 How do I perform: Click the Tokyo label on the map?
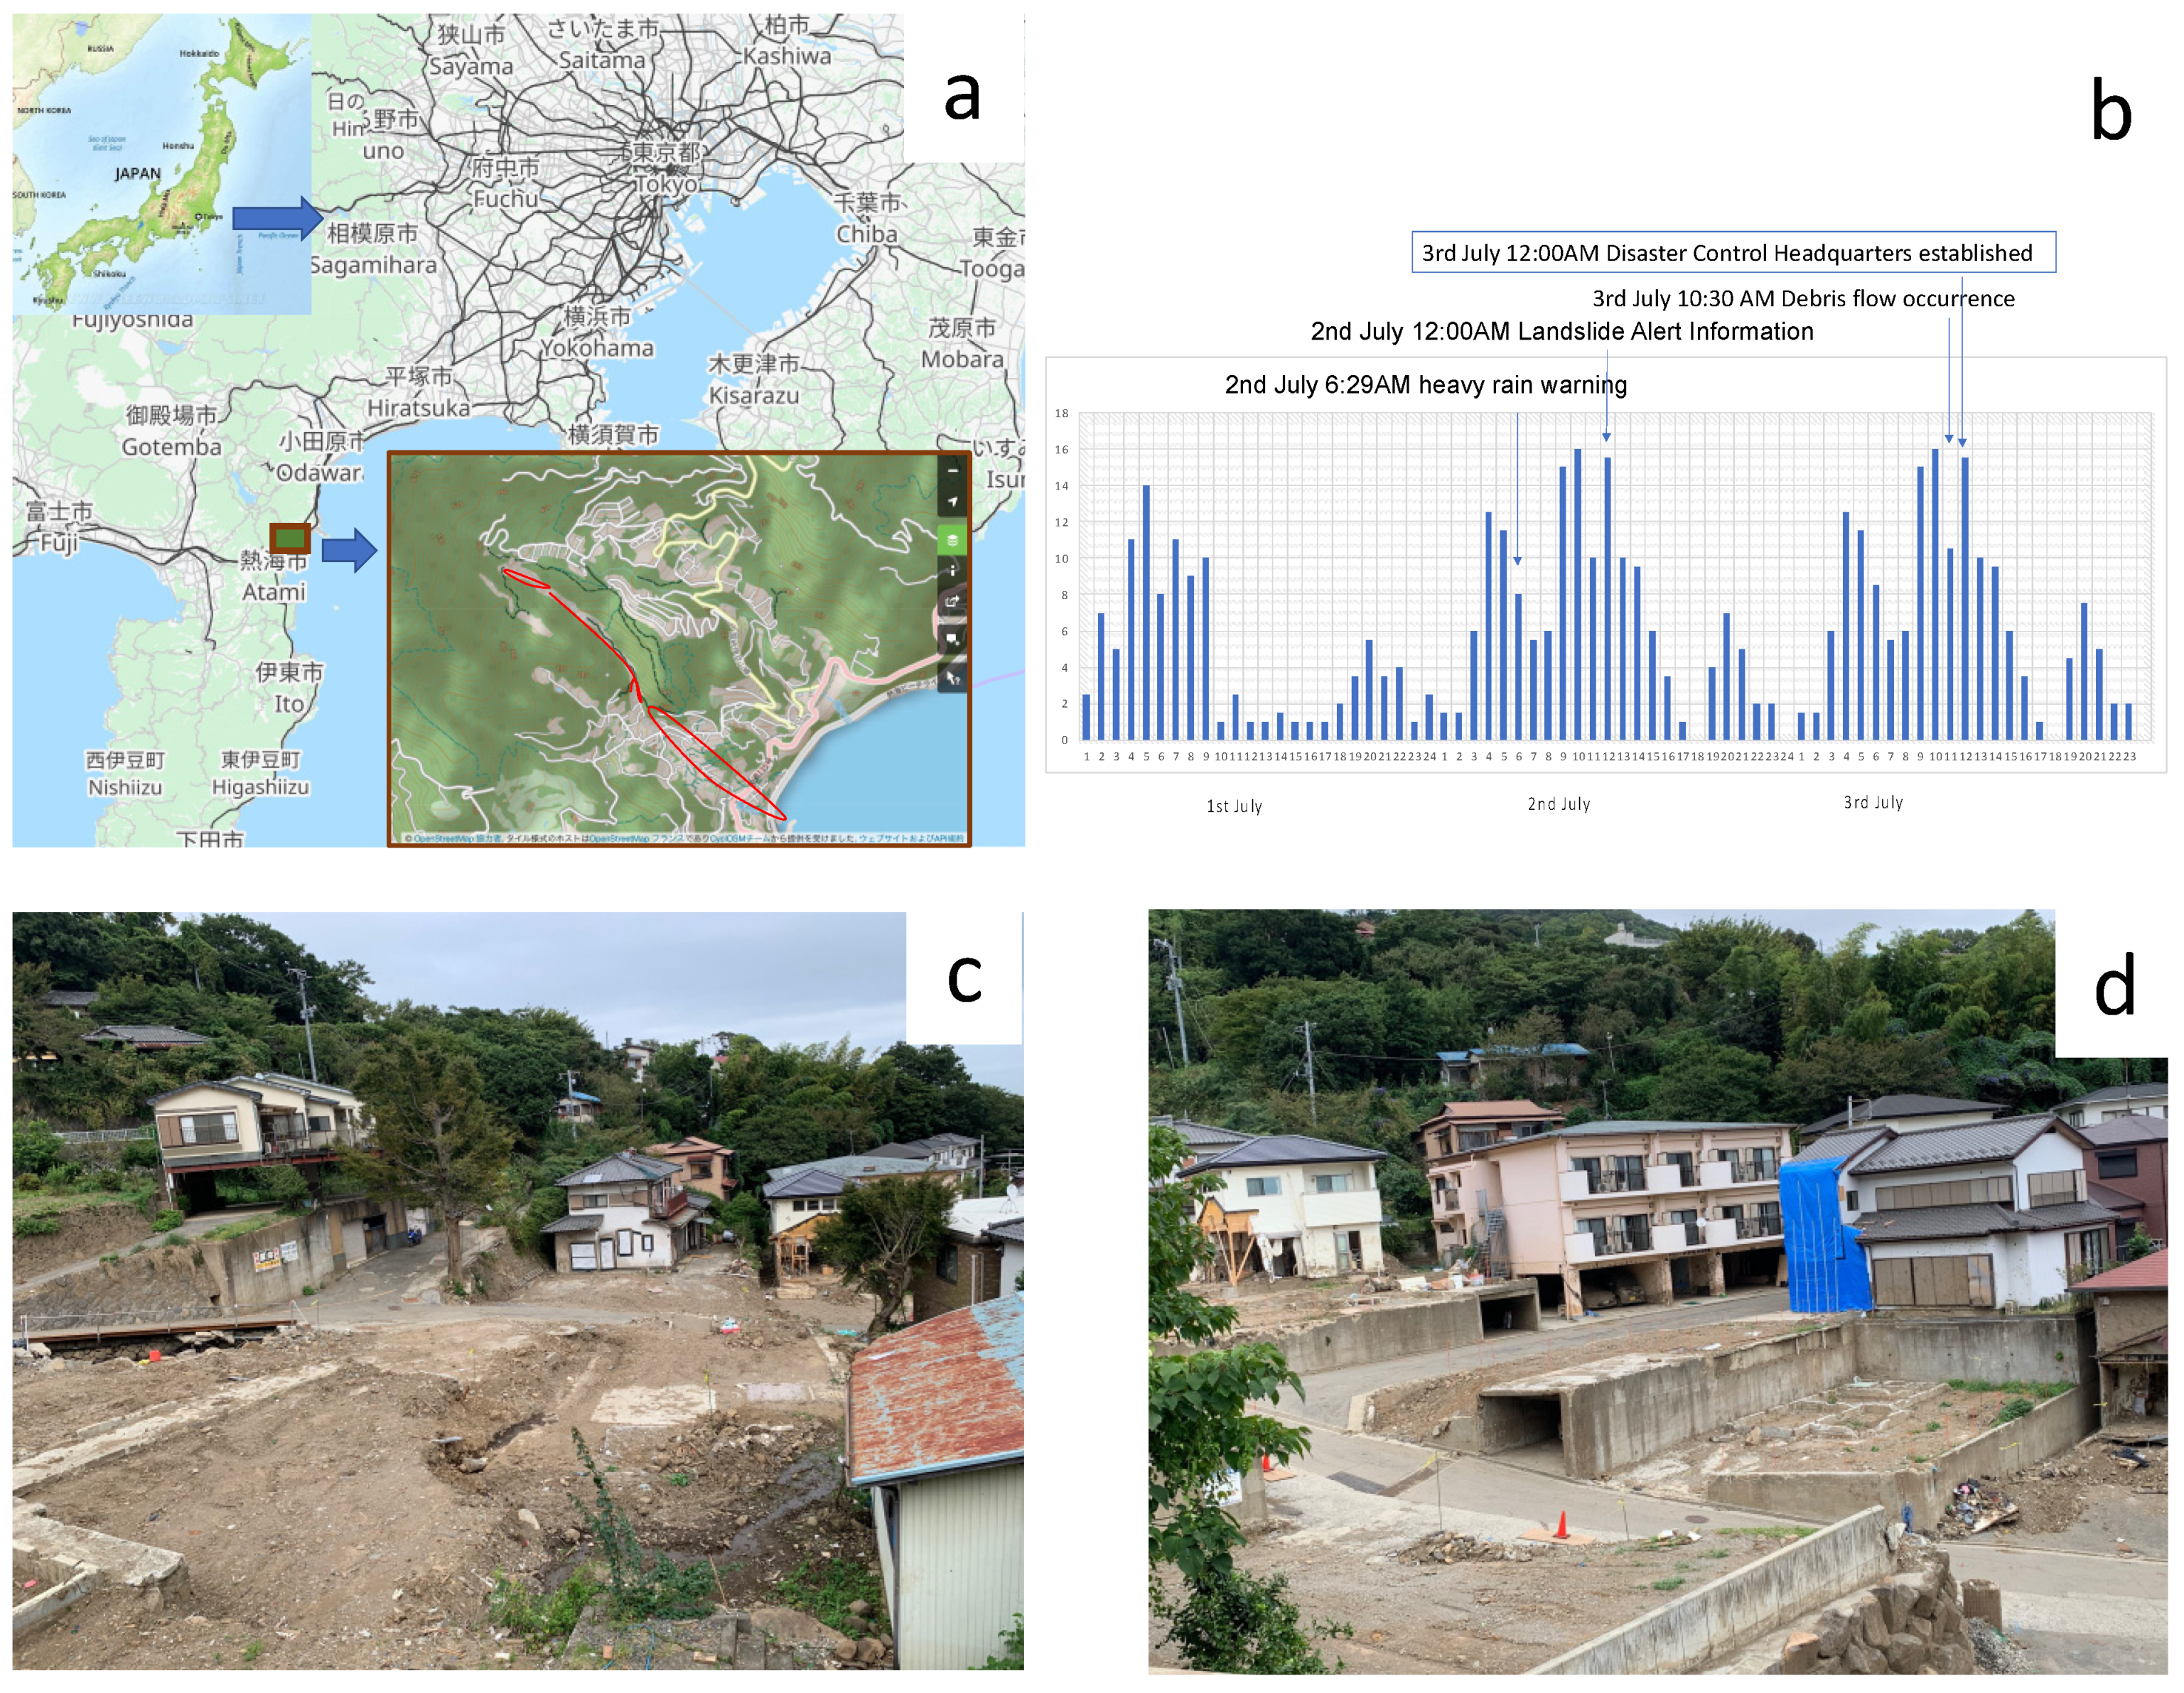[x=667, y=185]
